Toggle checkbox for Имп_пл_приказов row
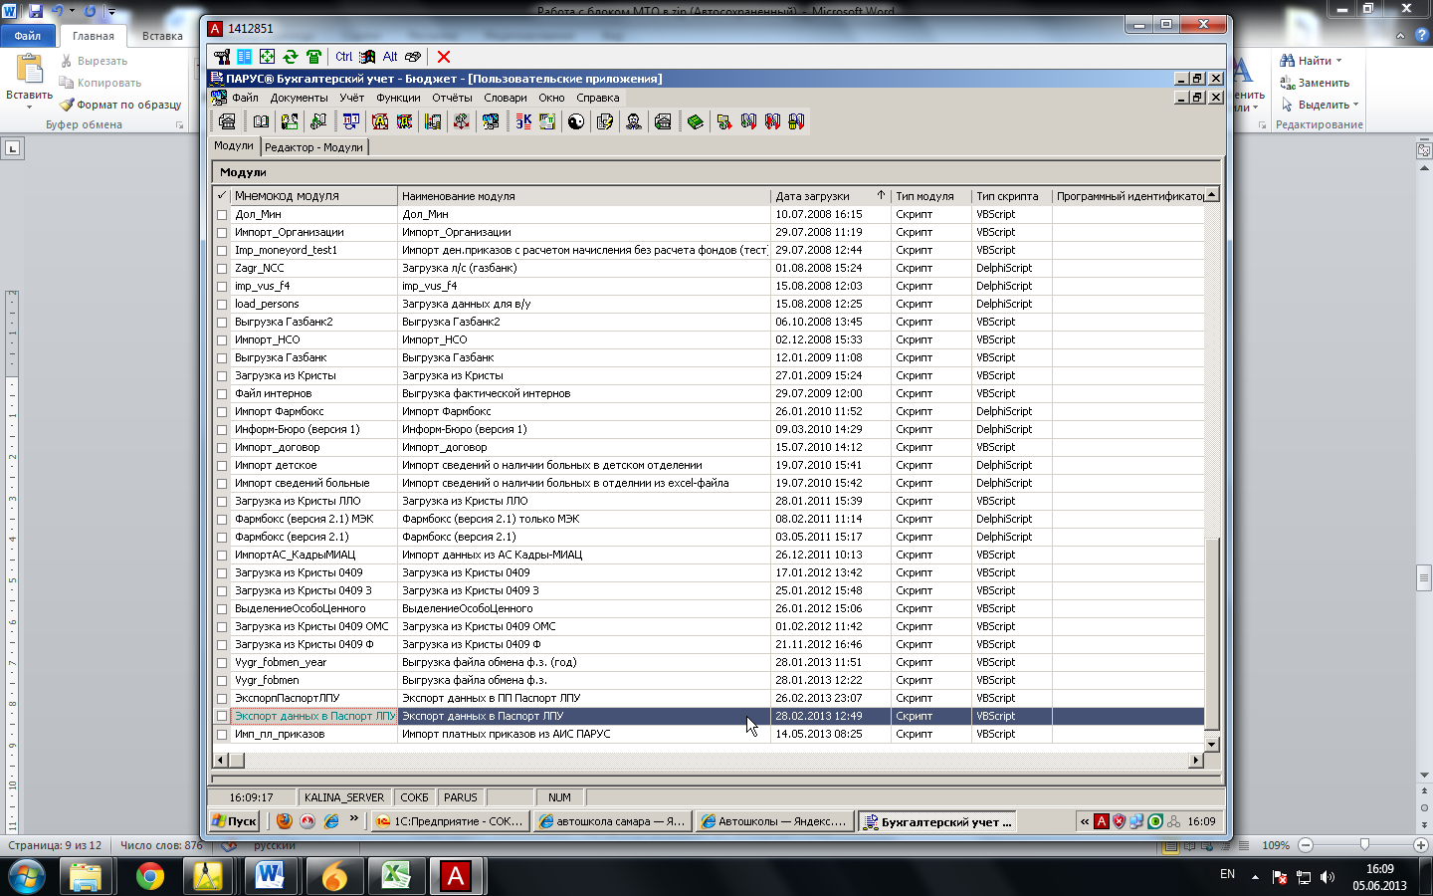Image resolution: width=1433 pixels, height=896 pixels. 222,735
